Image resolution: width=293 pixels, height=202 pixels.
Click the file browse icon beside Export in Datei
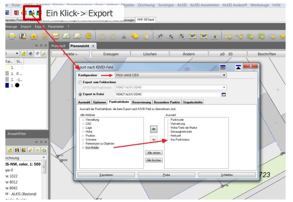[223, 95]
